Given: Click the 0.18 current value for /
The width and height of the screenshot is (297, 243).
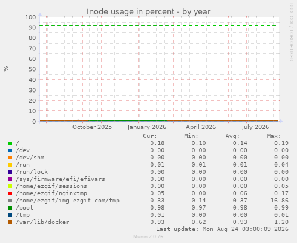Looking at the screenshot, I should tap(157, 143).
